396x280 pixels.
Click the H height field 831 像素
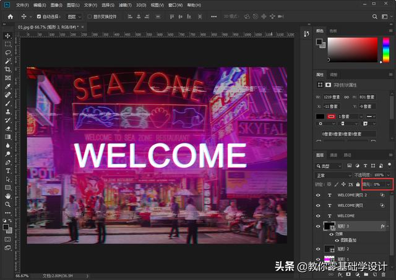coord(367,97)
